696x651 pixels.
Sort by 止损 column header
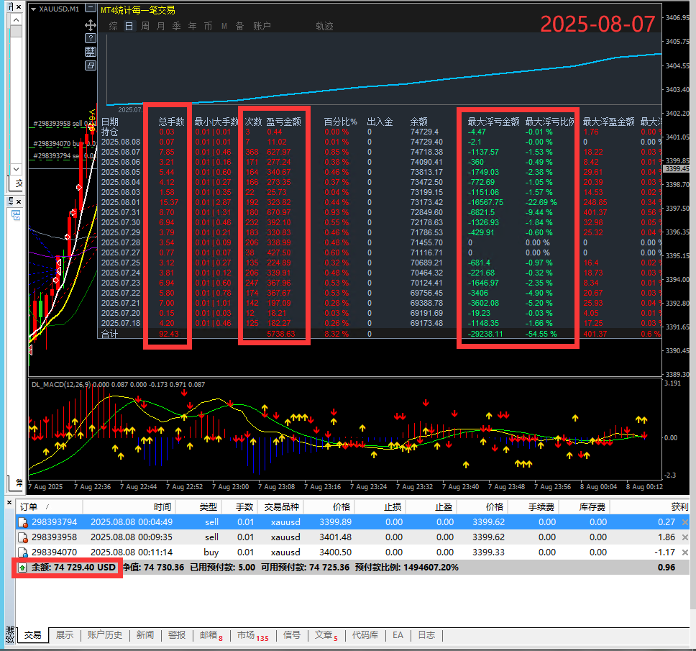coord(393,506)
